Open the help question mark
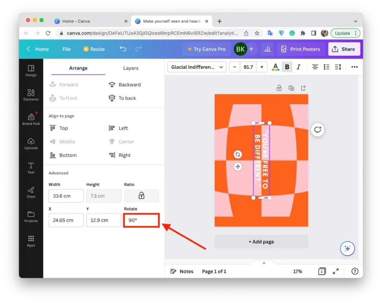Viewport: 382px width, 303px height. 355,271
